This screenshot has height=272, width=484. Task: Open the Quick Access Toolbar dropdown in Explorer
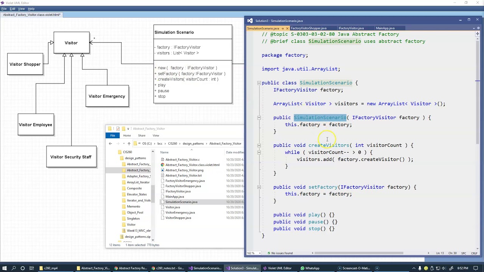(x=128, y=129)
